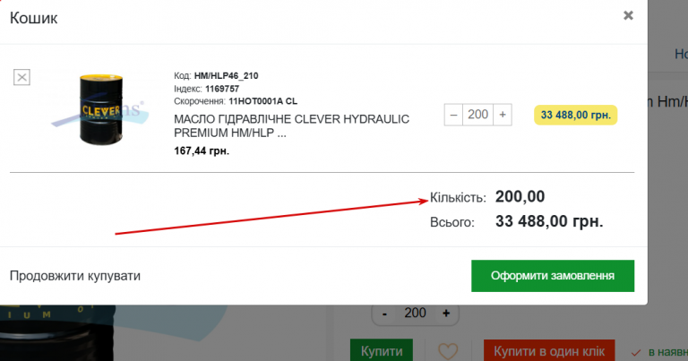Open product МАСЛО ГІДРАВЛІЧНЕ CLEVER HYDRAULIC link

[291, 126]
